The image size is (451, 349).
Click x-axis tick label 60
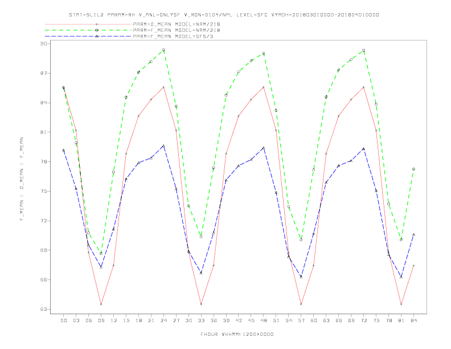click(314, 320)
